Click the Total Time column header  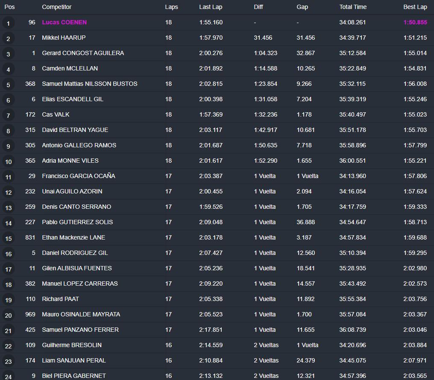[353, 7]
